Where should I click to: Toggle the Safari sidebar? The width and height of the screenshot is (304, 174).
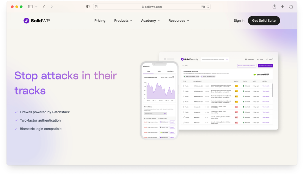(x=30, y=7)
